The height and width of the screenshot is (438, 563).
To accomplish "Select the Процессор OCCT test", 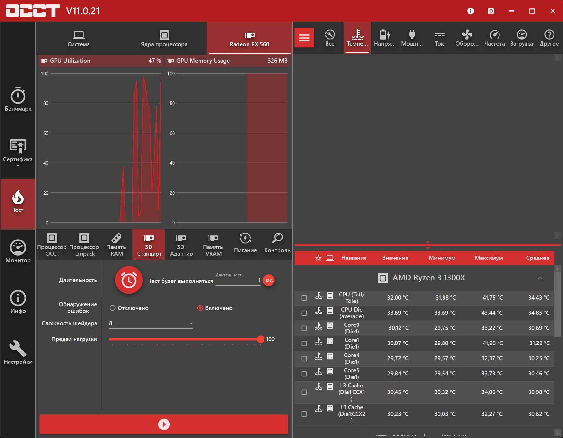I will [52, 245].
